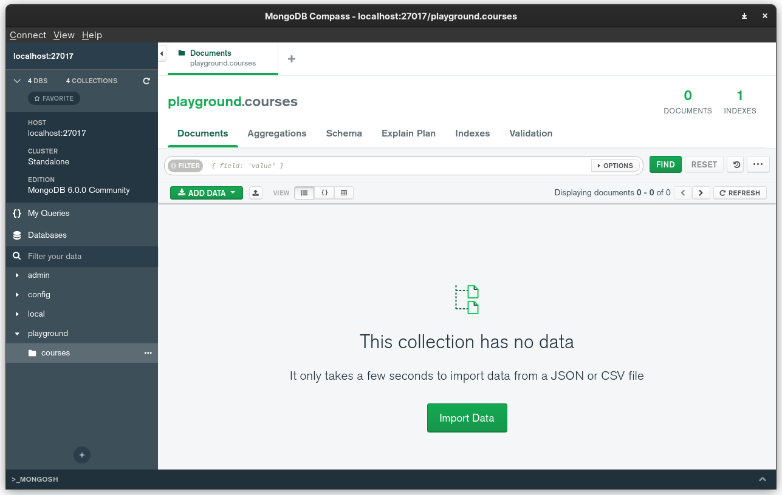The image size is (782, 495).
Task: Open the Connect menu
Action: tap(28, 35)
